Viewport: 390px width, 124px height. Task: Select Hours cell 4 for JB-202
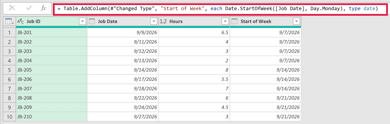194,42
